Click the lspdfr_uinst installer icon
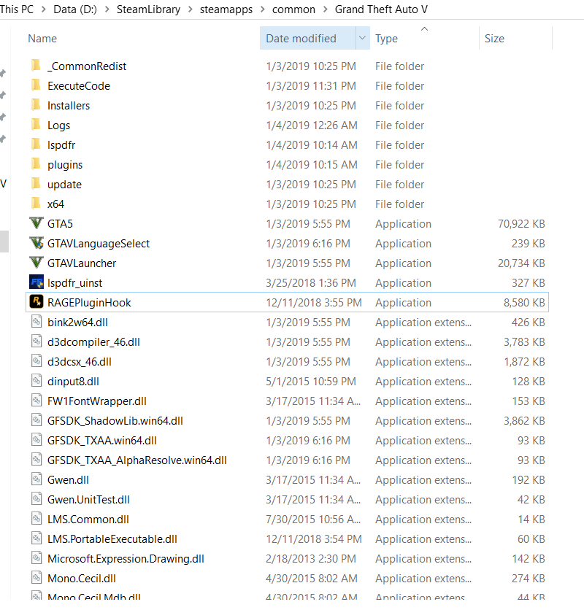Screen dimensions: 584x610 (x=36, y=282)
